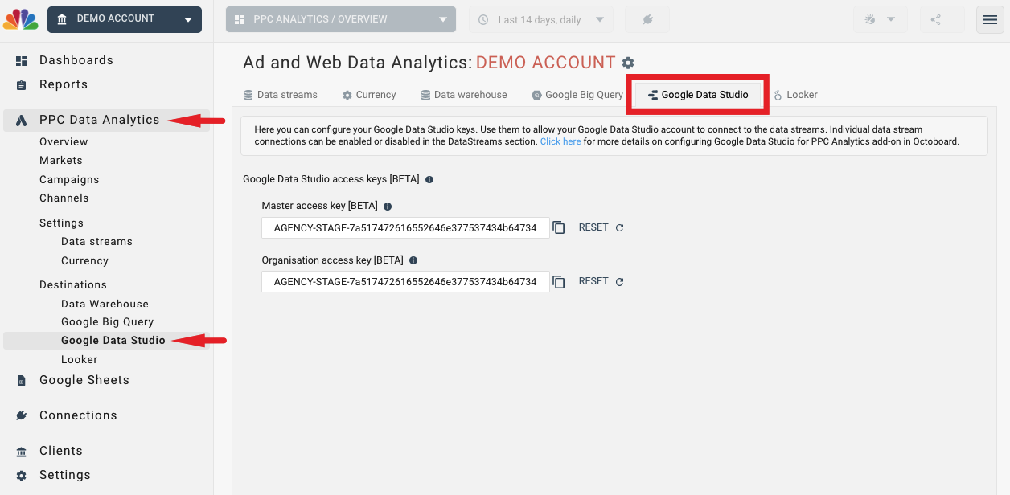Switch to the Google Big Query tab

click(577, 95)
